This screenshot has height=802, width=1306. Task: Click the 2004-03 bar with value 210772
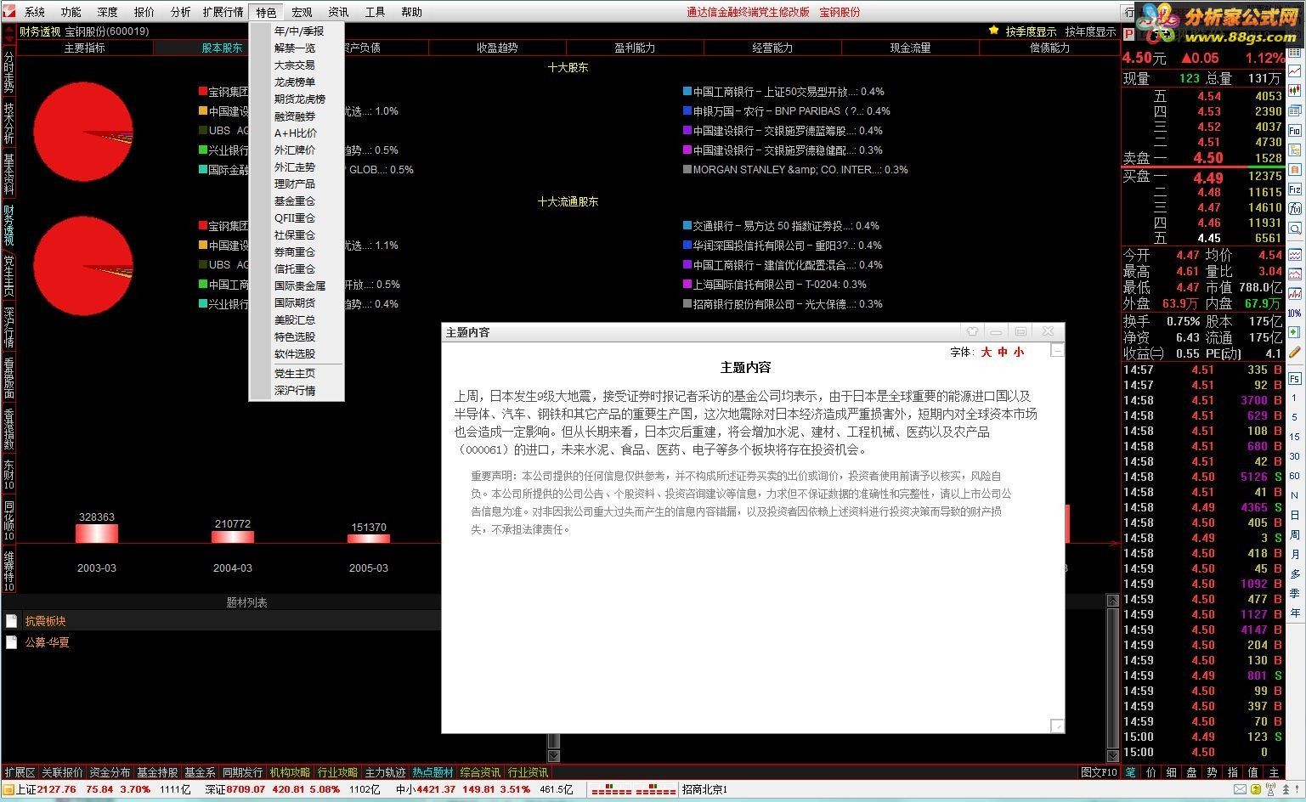[x=233, y=537]
